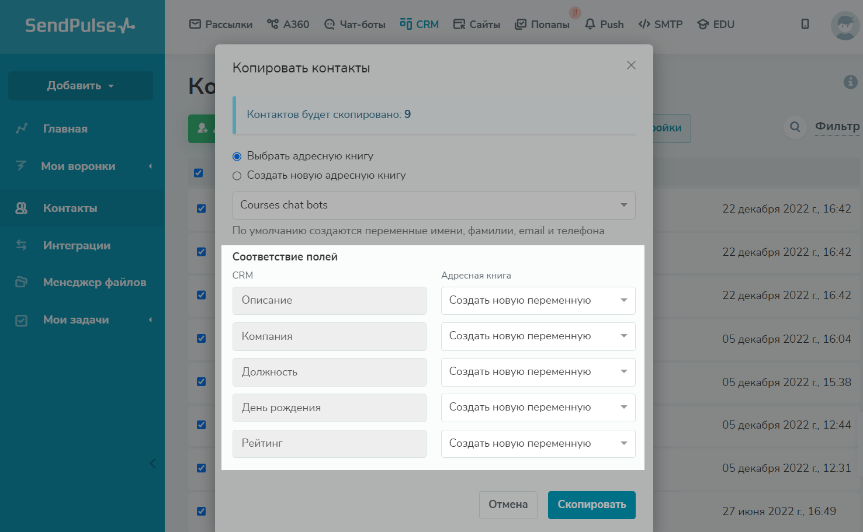
Task: Go to the SMTP section
Action: click(x=661, y=25)
